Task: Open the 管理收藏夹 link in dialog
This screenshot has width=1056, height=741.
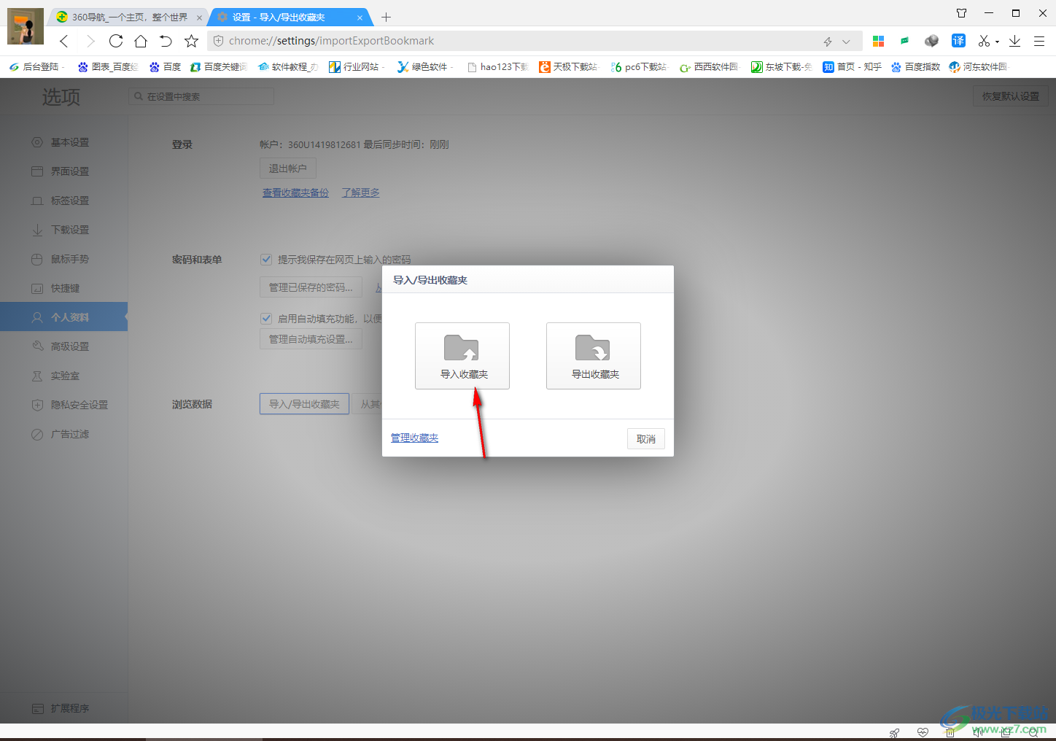Action: [414, 438]
